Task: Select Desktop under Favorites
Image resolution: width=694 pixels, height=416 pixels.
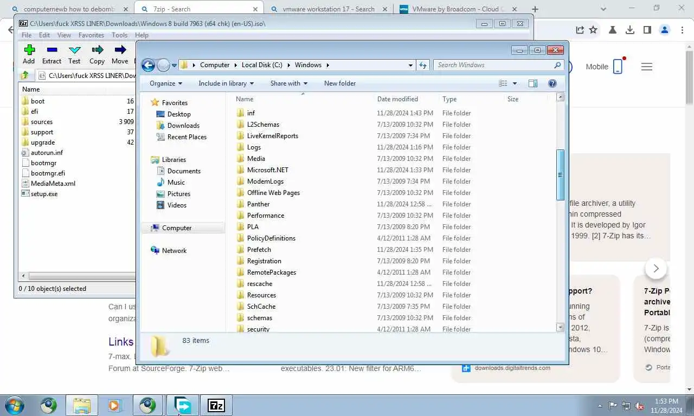Action: (x=179, y=114)
